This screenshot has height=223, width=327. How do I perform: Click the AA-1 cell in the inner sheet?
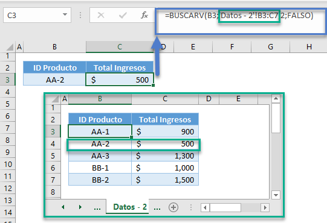point(100,131)
